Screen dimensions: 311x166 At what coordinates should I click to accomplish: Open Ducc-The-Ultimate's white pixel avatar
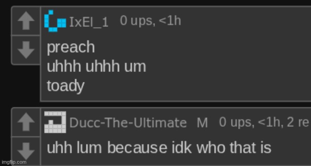pos(55,122)
